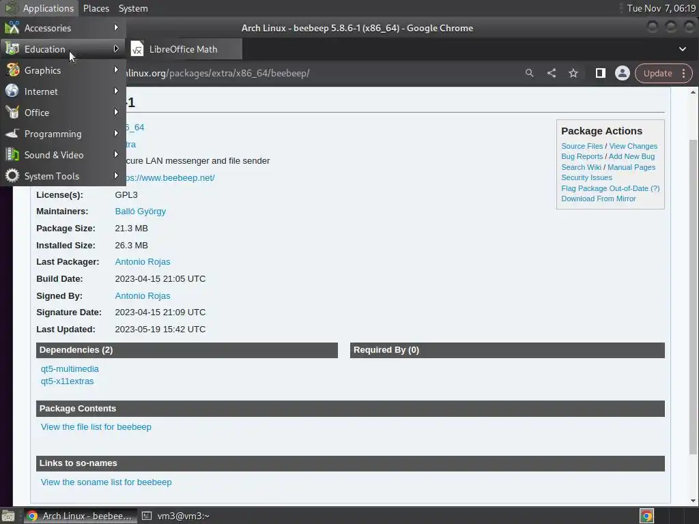Click the Education category icon
Viewport: 699px width, 524px height.
tap(12, 49)
